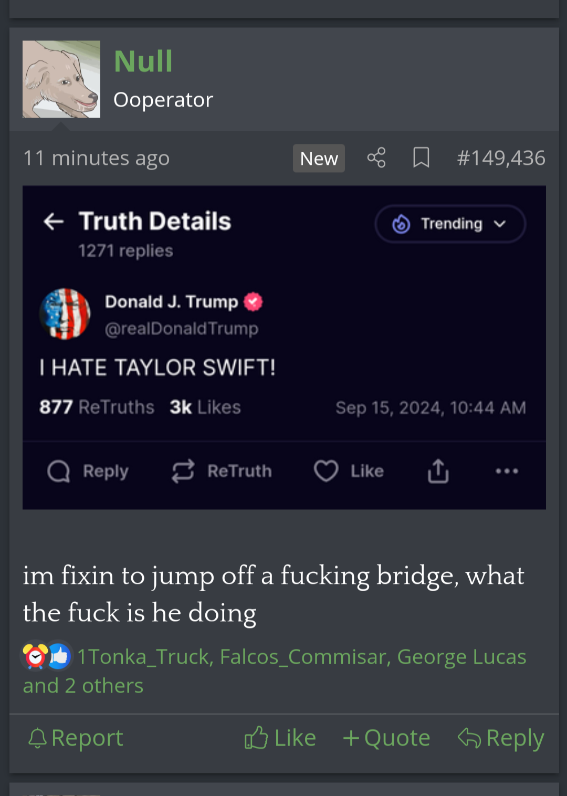Screen dimensions: 567x796
Task: Click the share icon on the post
Action: tap(376, 158)
